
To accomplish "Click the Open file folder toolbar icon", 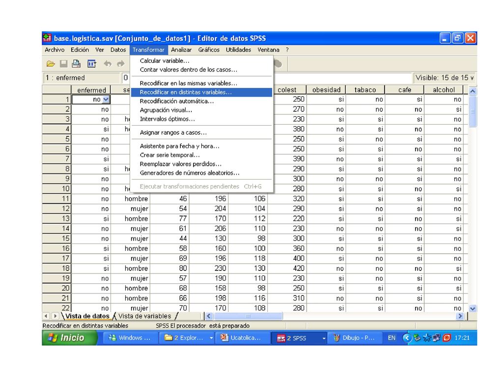I will 51,64.
